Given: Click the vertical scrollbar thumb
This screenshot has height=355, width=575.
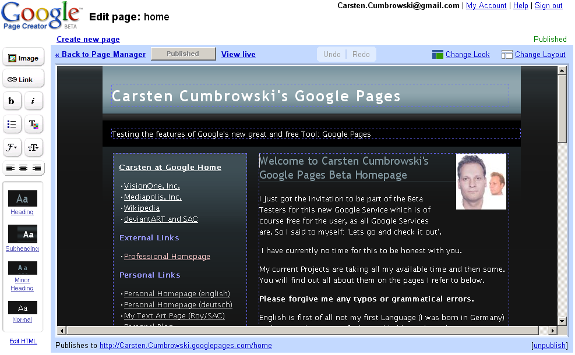Looking at the screenshot, I should pyautogui.click(x=562, y=109).
